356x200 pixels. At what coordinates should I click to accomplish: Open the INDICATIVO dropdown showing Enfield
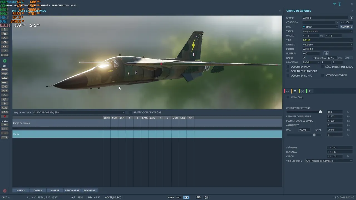tap(311, 62)
